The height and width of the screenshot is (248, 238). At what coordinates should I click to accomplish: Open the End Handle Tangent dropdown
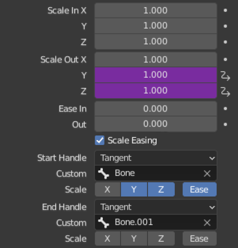[x=156, y=207]
